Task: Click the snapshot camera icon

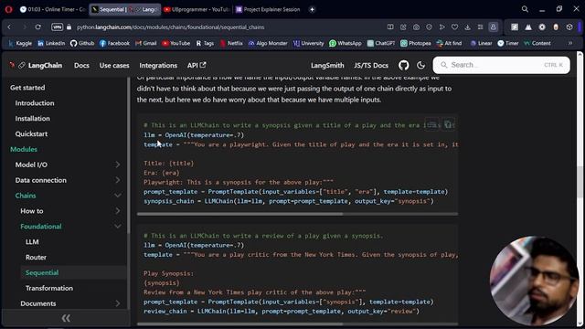Action: 416,27
